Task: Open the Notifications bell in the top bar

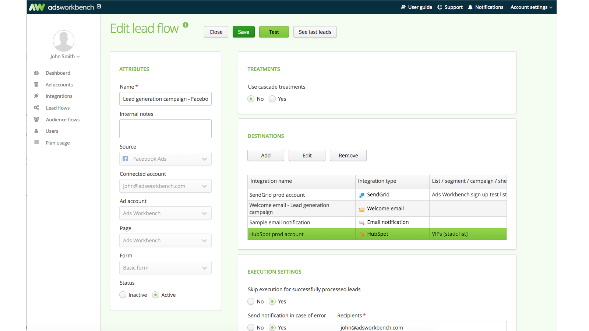Action: coord(469,7)
